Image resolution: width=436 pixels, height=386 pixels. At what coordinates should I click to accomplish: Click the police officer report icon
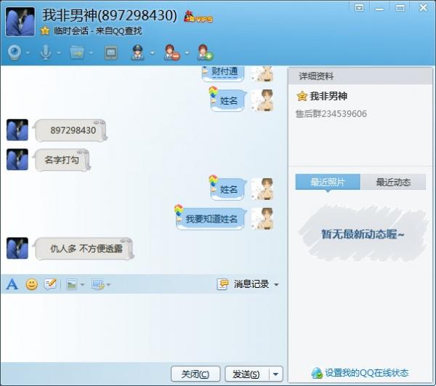(x=137, y=52)
